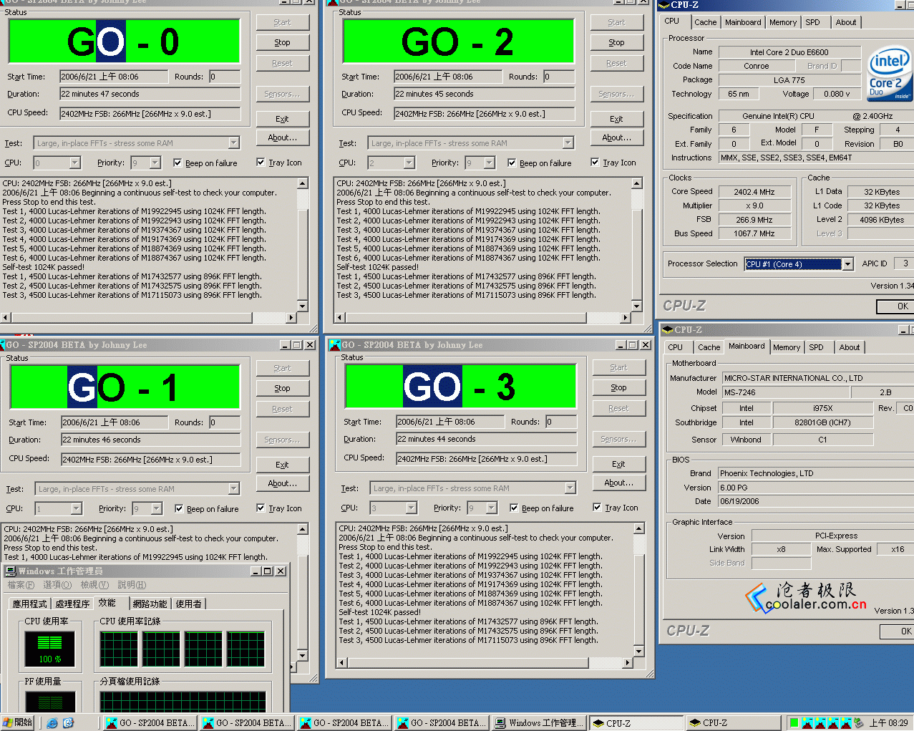
Task: Toggle Tray Icon checkbox in GO-1 window
Action: 261,508
